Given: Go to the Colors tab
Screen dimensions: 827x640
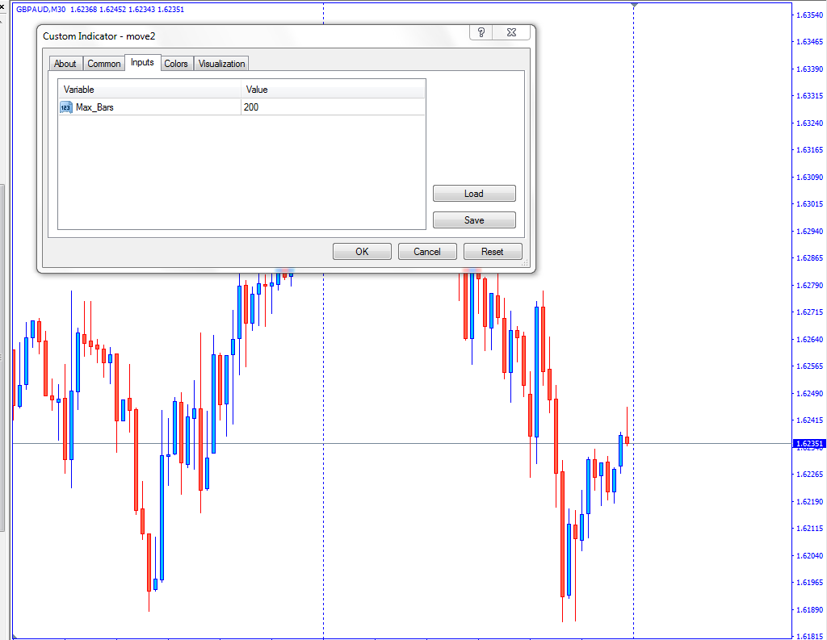Looking at the screenshot, I should (x=176, y=64).
